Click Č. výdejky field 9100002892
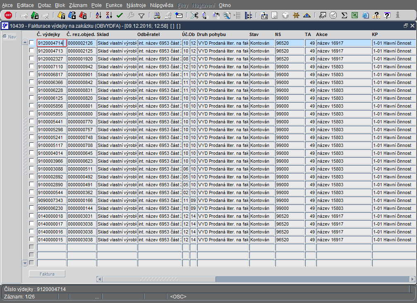This screenshot has height=303, width=417. pyautogui.click(x=52, y=177)
